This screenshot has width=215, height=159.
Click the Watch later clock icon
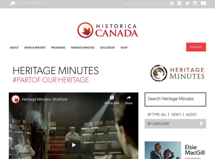(112, 97)
